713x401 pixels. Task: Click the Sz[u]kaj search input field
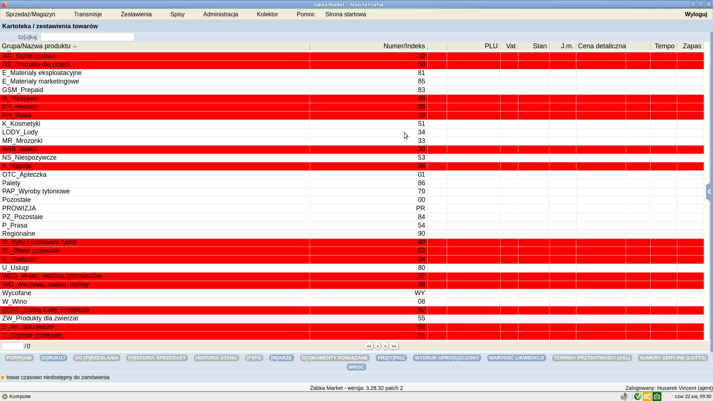coord(87,37)
